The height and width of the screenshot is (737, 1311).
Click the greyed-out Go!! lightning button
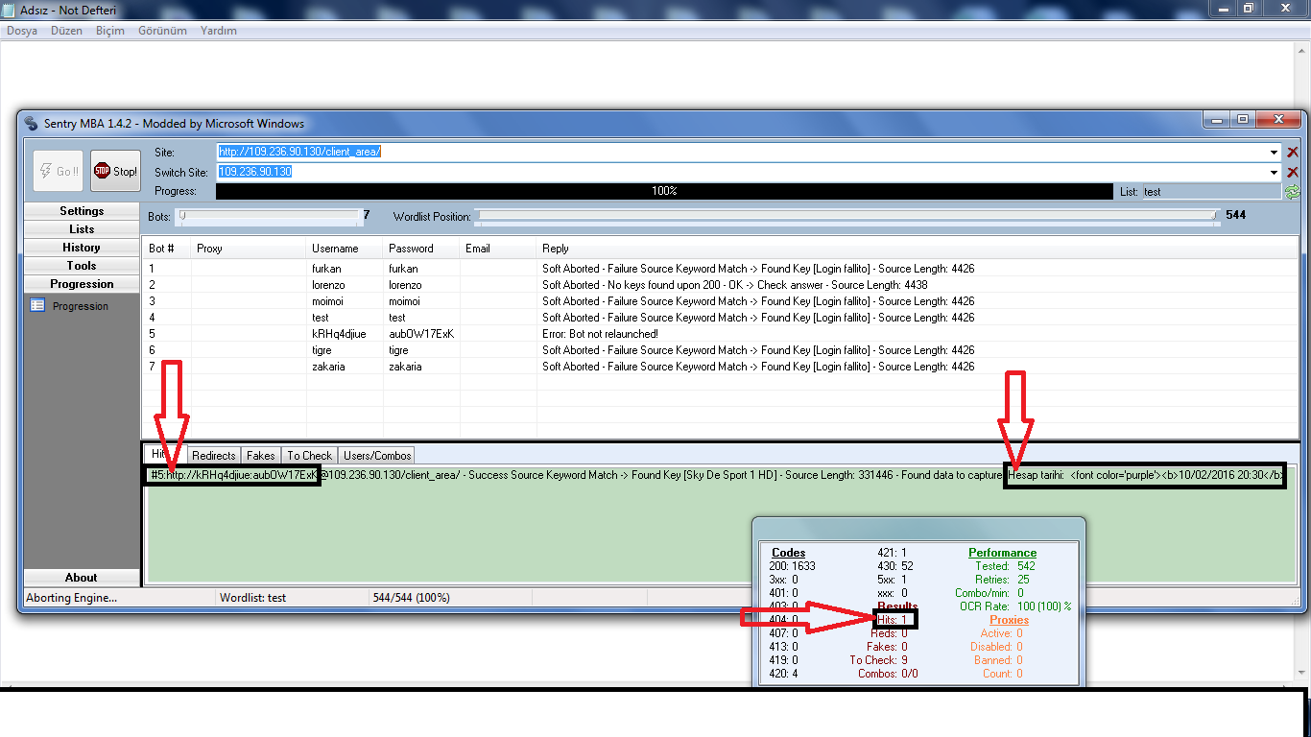click(x=58, y=171)
